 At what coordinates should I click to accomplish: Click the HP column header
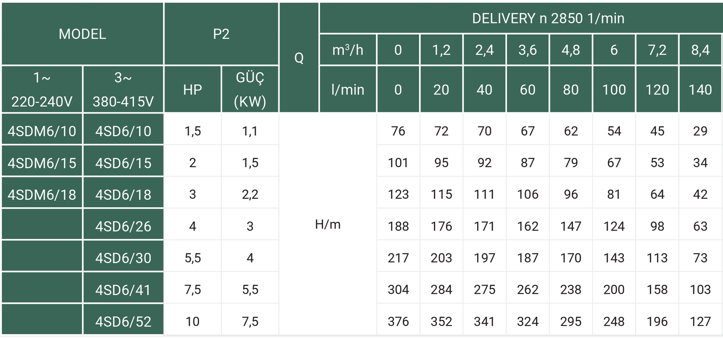[192, 89]
